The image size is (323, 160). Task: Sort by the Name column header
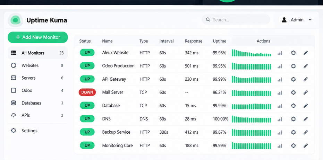coord(107,41)
